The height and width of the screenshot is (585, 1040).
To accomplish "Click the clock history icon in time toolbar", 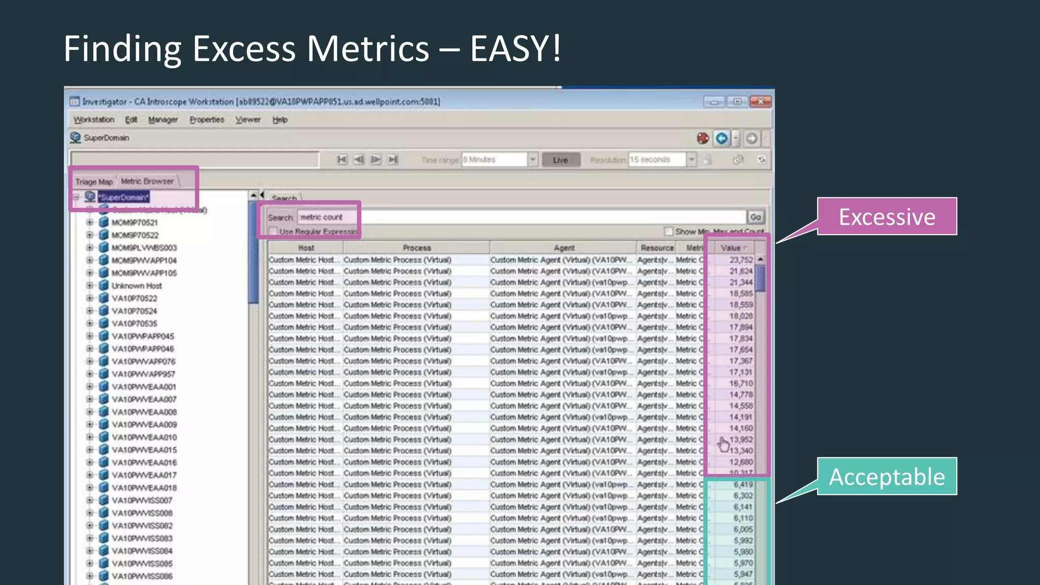I will pyautogui.click(x=738, y=160).
